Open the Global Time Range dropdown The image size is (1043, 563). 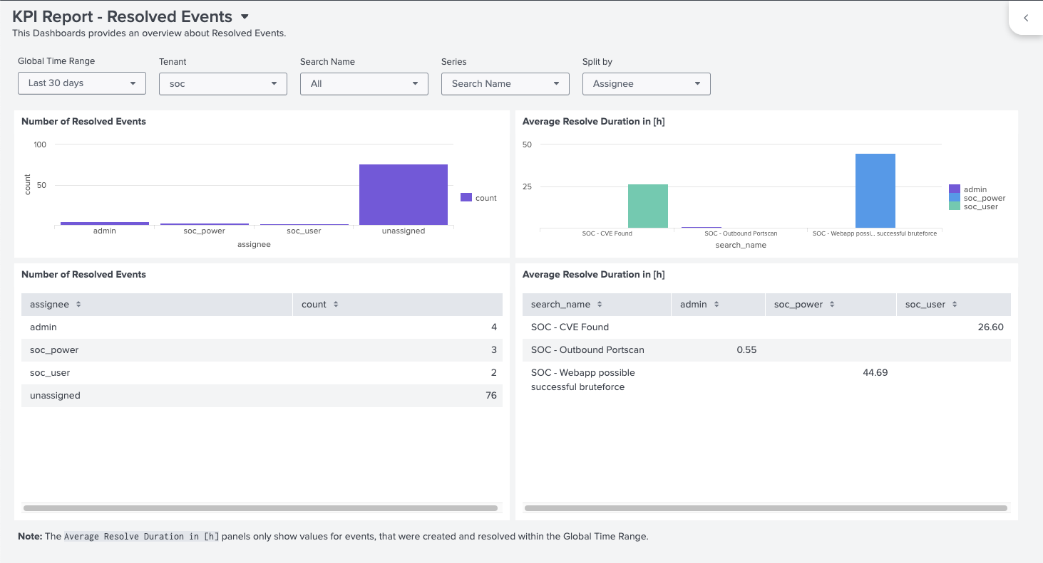pyautogui.click(x=81, y=83)
